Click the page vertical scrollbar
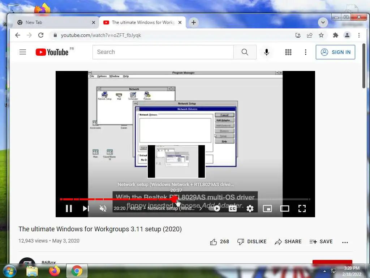Screen dimensions: 370x278 [364, 66]
